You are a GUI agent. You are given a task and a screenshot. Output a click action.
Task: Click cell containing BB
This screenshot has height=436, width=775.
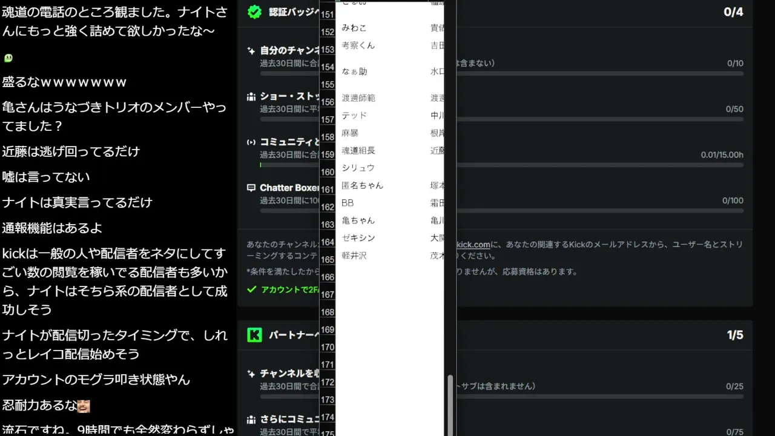[348, 203]
